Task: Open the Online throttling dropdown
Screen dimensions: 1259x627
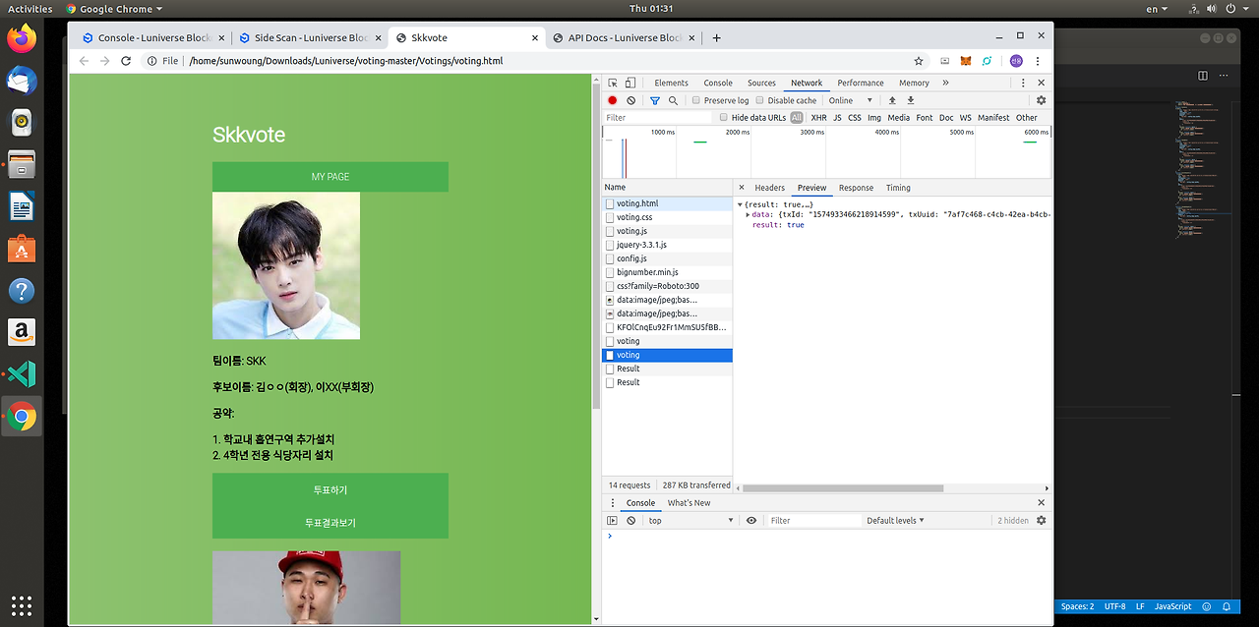Action: click(x=851, y=100)
